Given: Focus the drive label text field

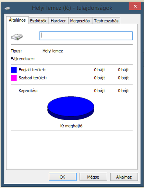Looking at the screenshot, I should tap(86, 36).
